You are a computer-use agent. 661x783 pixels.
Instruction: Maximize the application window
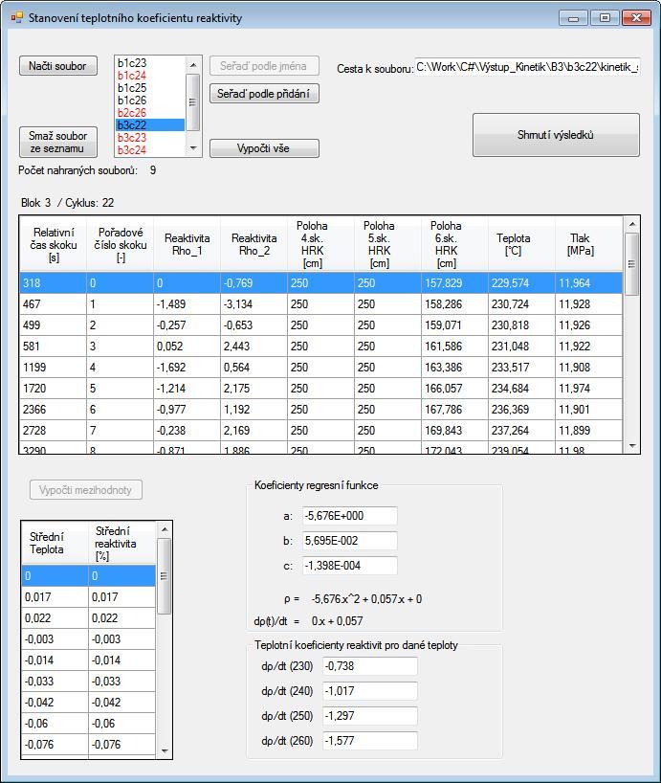[605, 18]
